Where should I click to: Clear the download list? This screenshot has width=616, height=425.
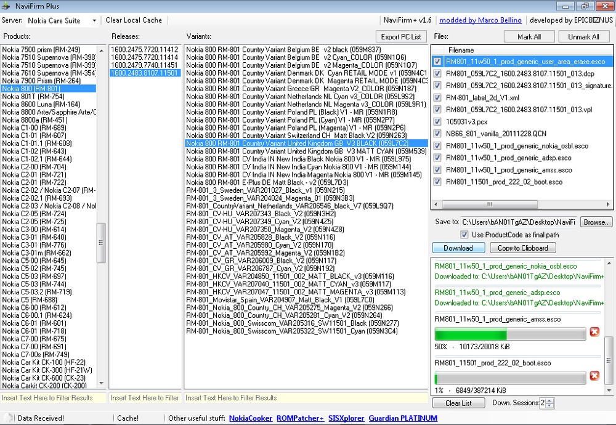click(458, 403)
